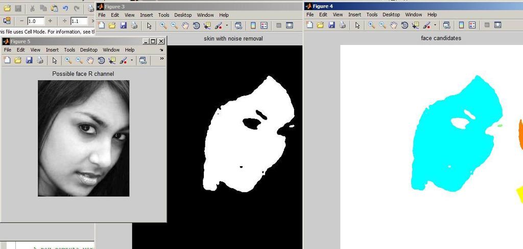Select Brush tool in Figure 4 toolbar
This screenshot has height=249, width=523.
(426, 25)
